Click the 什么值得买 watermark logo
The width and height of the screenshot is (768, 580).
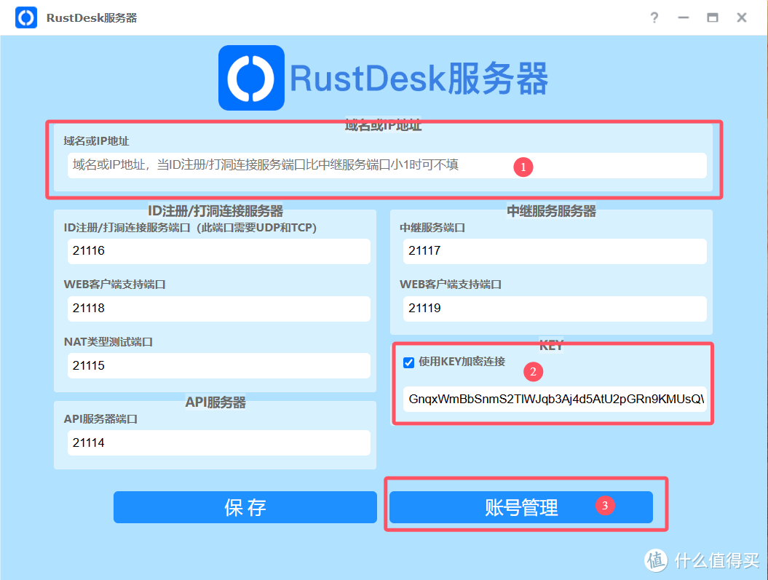(655, 560)
